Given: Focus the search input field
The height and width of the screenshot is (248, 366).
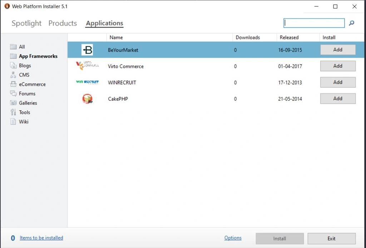Looking at the screenshot, I should 314,23.
